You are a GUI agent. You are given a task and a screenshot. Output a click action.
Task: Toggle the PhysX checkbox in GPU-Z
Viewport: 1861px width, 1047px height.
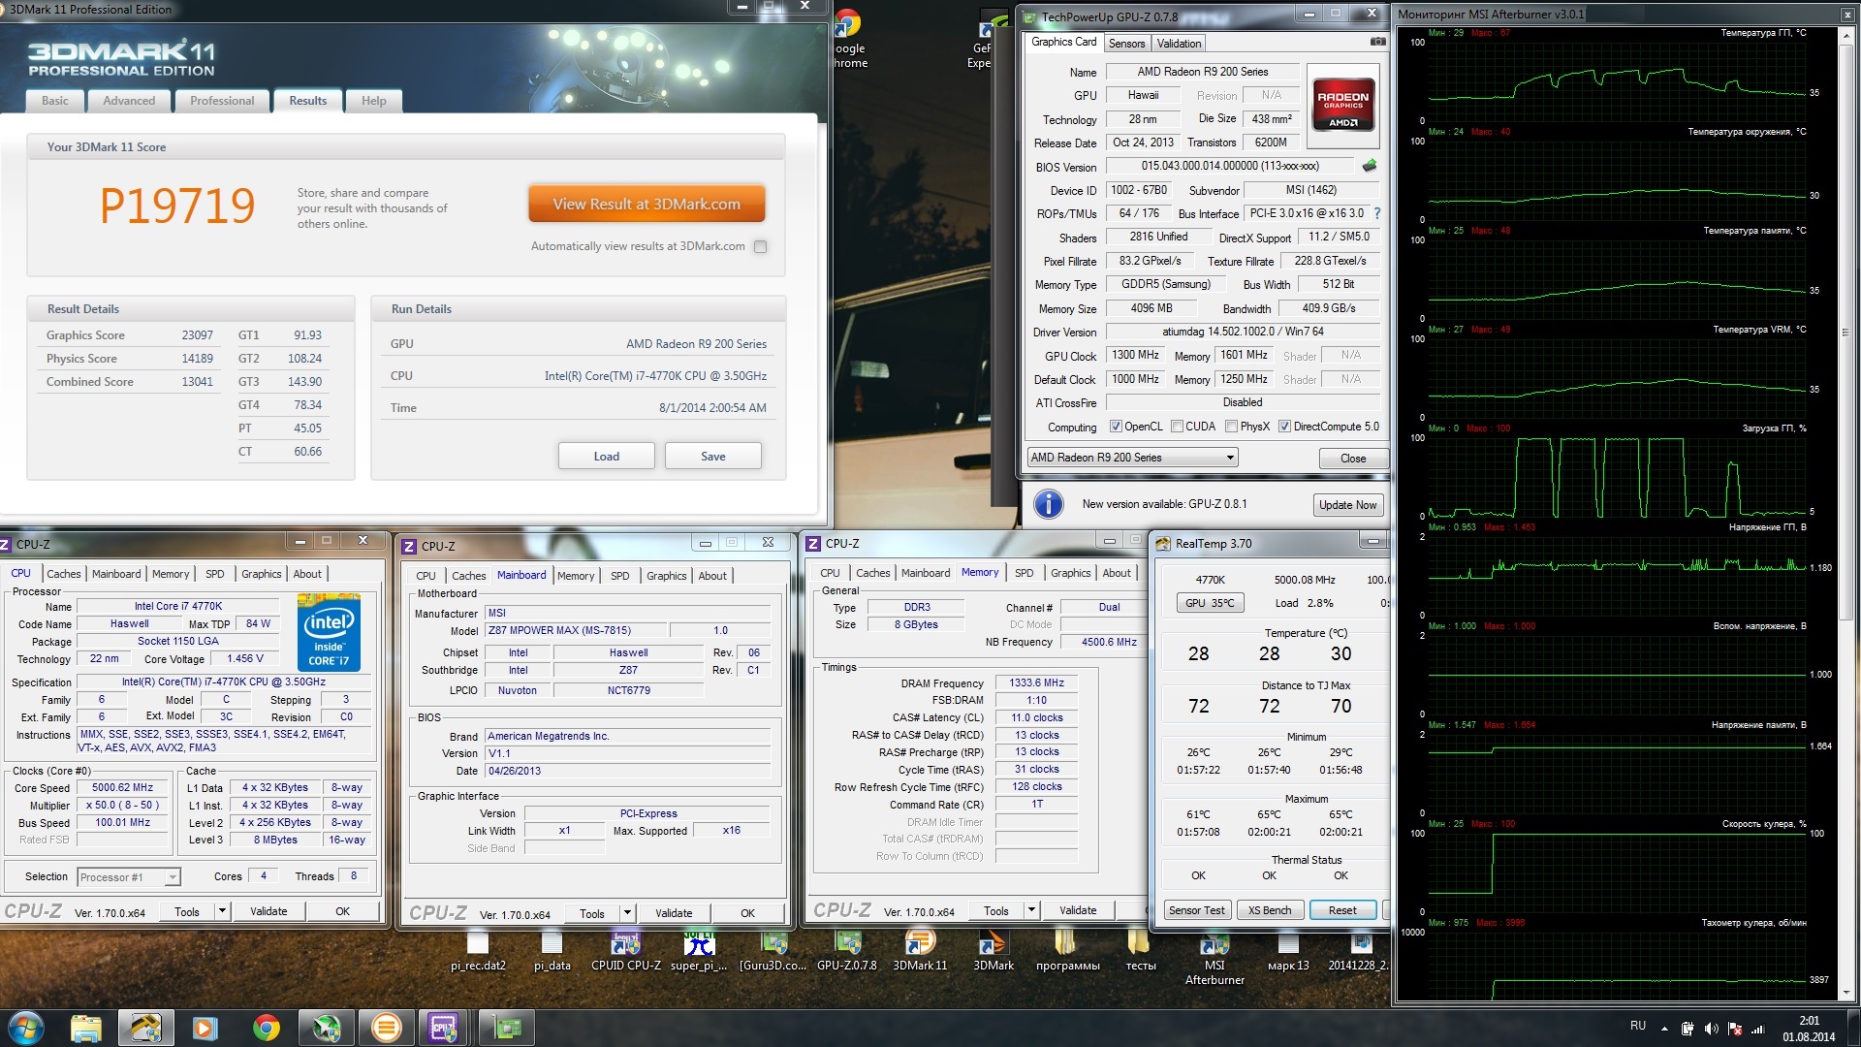(1231, 427)
